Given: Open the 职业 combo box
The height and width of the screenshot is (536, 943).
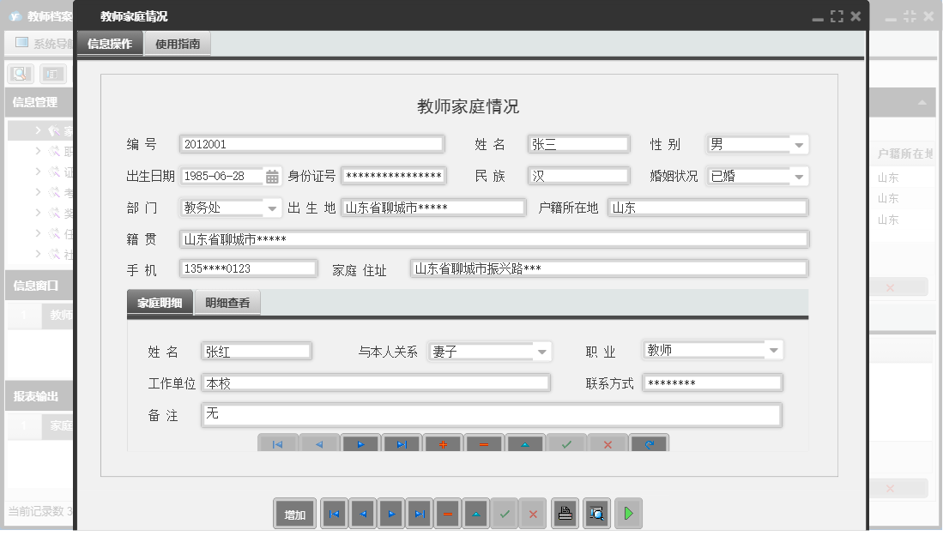Looking at the screenshot, I should click(774, 349).
